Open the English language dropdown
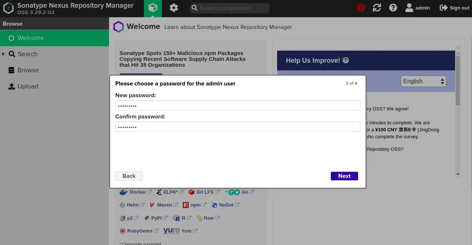Image resolution: width=472 pixels, height=245 pixels. (423, 81)
